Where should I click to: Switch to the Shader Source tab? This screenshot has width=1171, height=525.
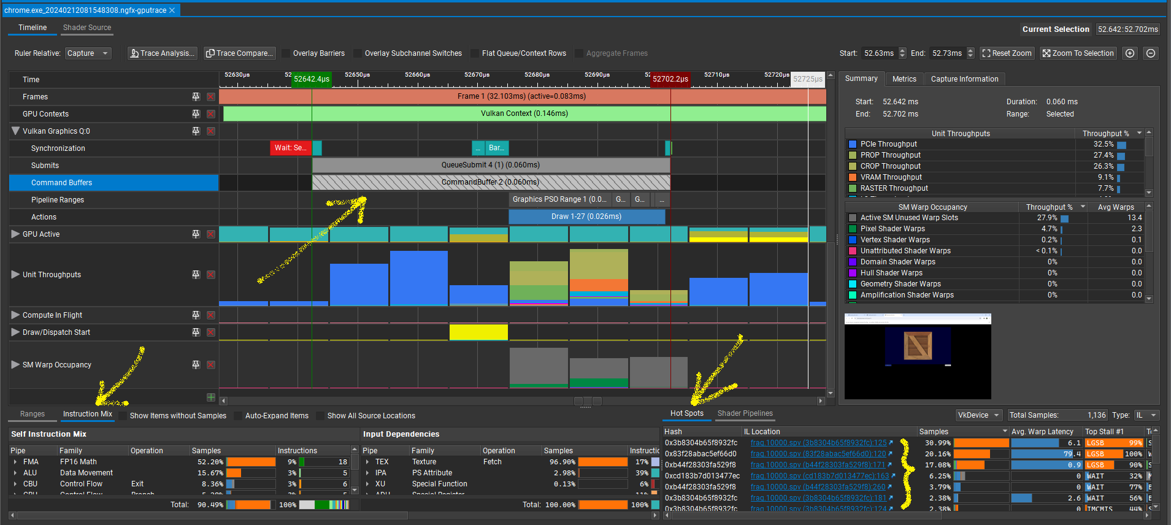(87, 28)
